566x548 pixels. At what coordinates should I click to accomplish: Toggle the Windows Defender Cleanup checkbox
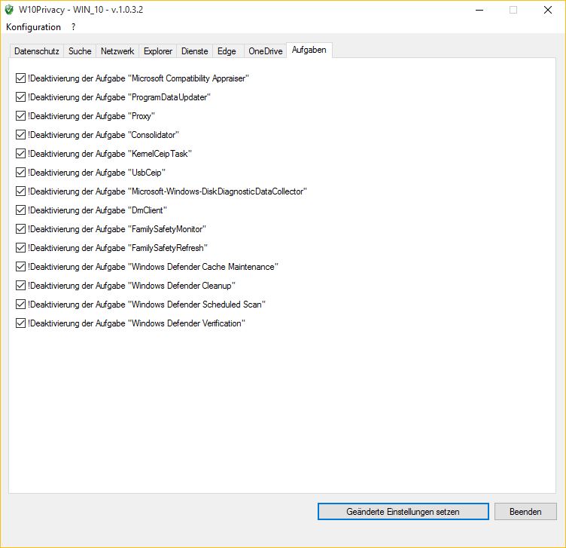[20, 285]
